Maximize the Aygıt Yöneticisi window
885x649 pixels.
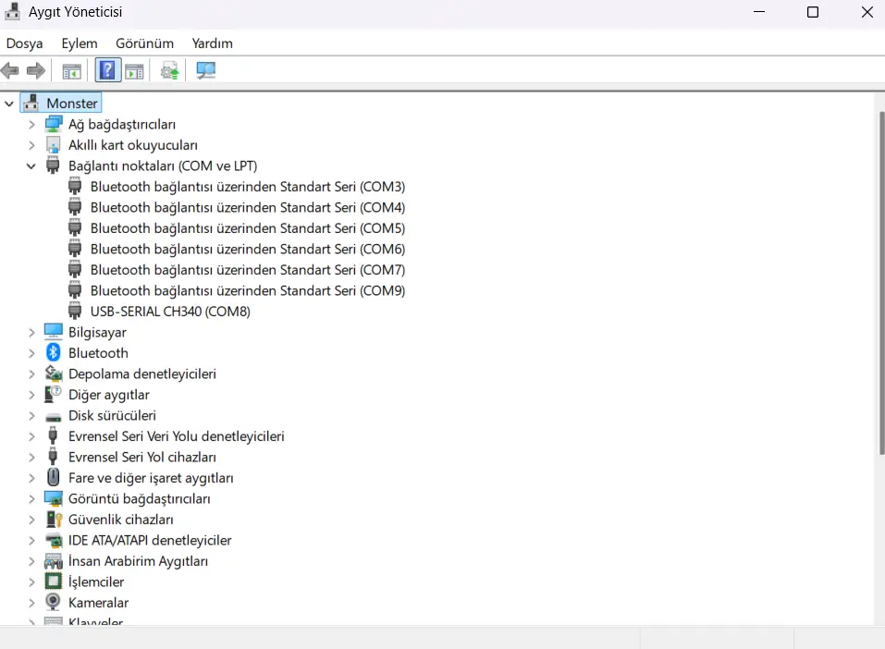(813, 12)
